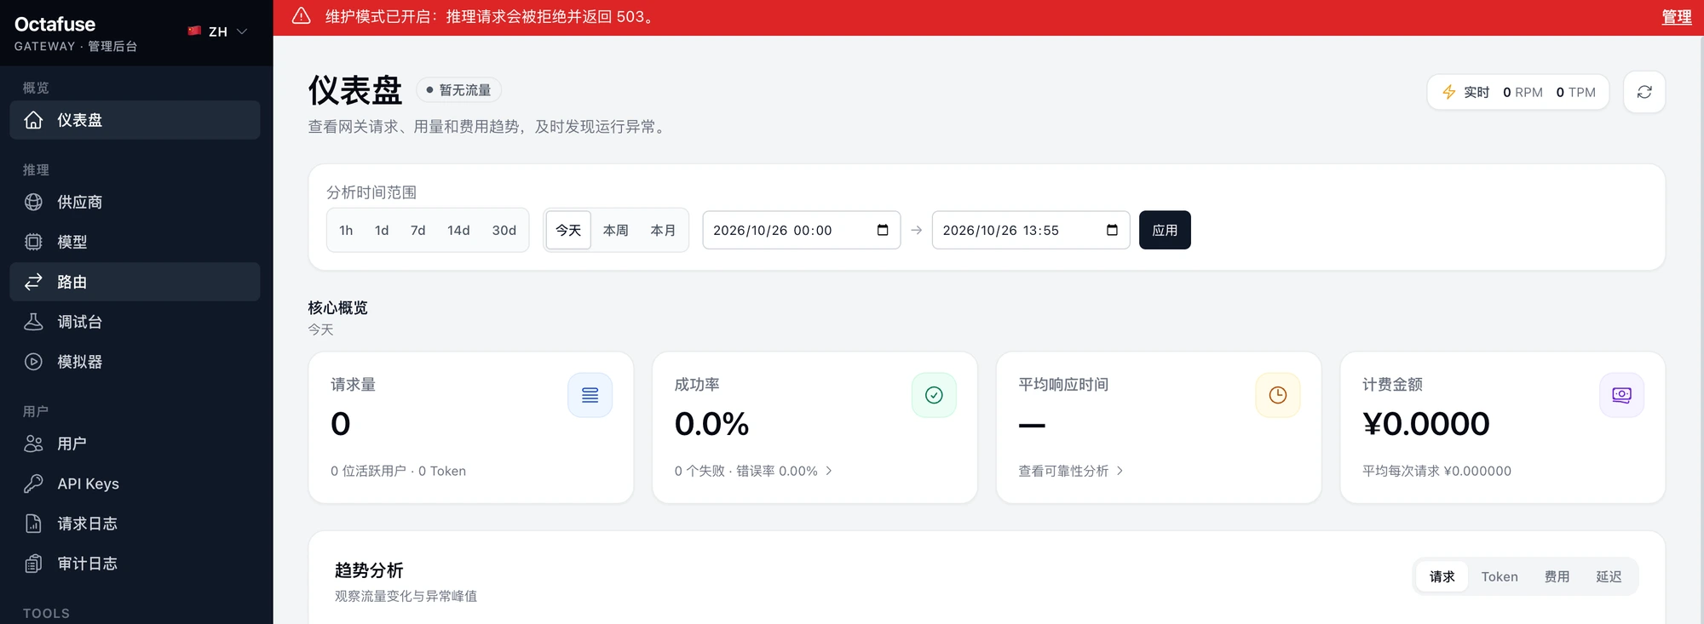Click the start datetime input field
The width and height of the screenshot is (1704, 624).
coord(801,230)
